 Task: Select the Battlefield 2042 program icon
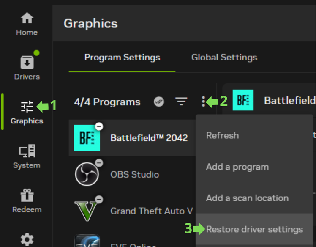(x=87, y=138)
